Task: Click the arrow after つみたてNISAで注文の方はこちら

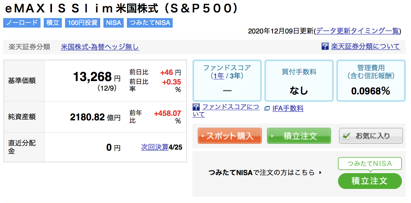Action: [x=320, y=173]
